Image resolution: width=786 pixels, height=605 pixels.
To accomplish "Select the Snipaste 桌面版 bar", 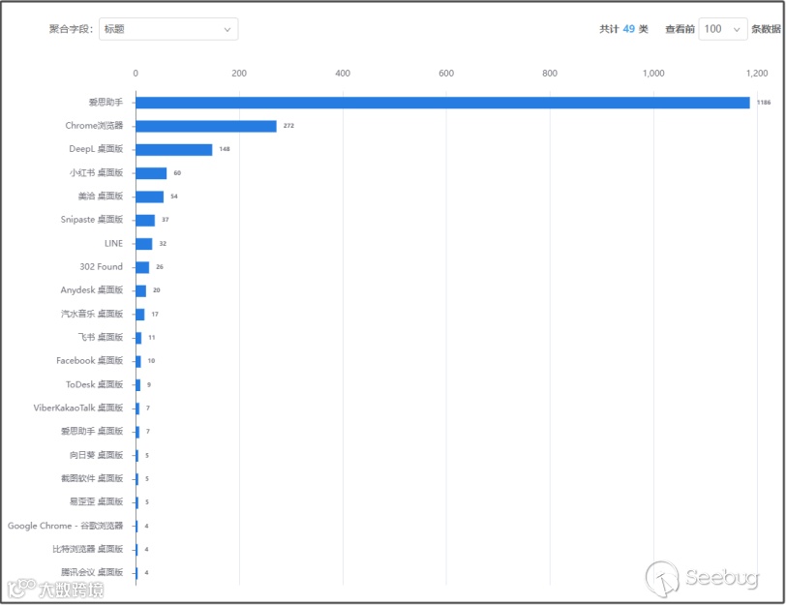I will click(145, 220).
